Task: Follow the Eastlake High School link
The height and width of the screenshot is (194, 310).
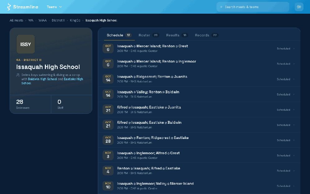Action: 52,81
